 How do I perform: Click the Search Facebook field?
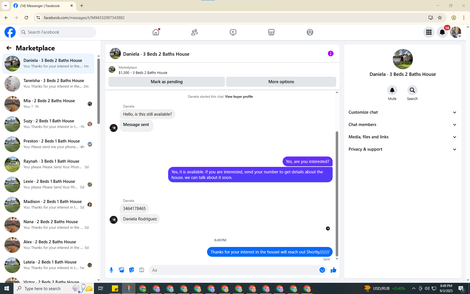coord(57,32)
